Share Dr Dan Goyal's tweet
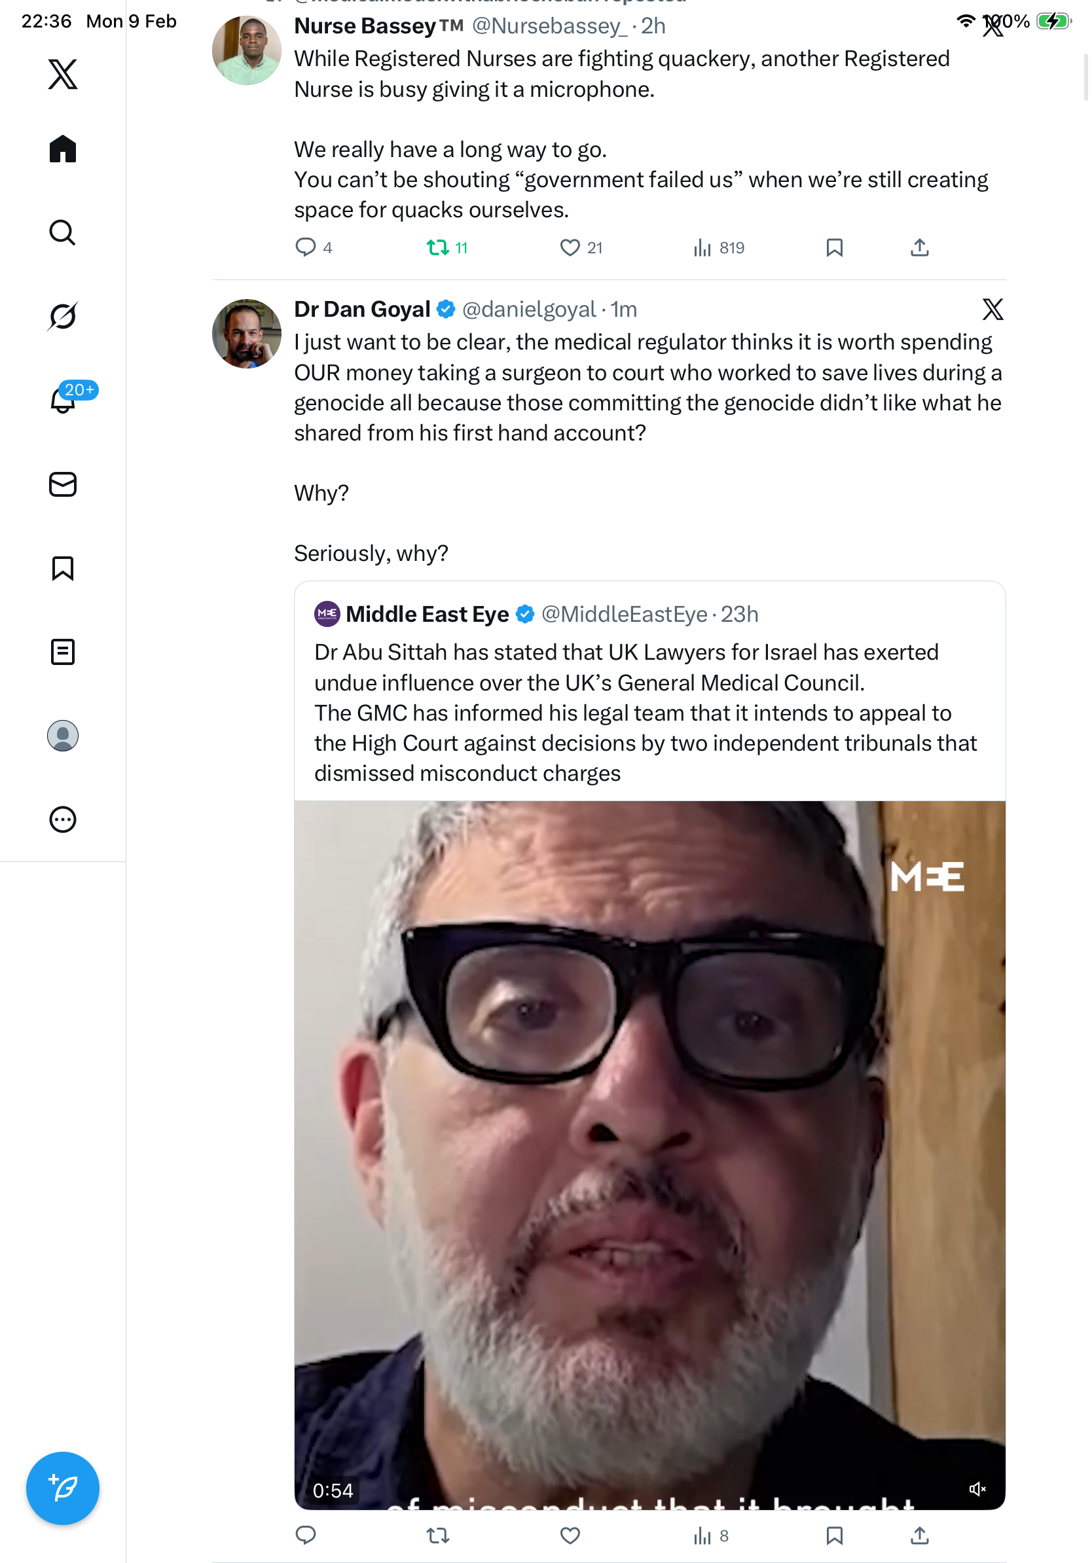The height and width of the screenshot is (1563, 1092). [x=919, y=1535]
